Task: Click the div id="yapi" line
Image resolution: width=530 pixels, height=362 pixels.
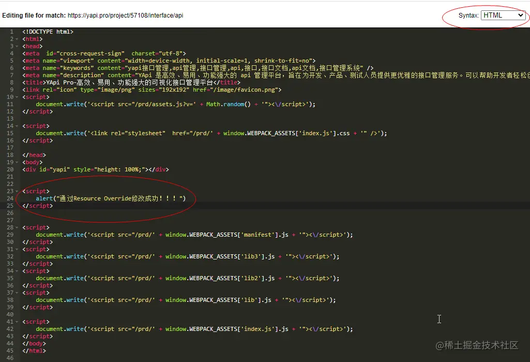Action: pos(96,169)
